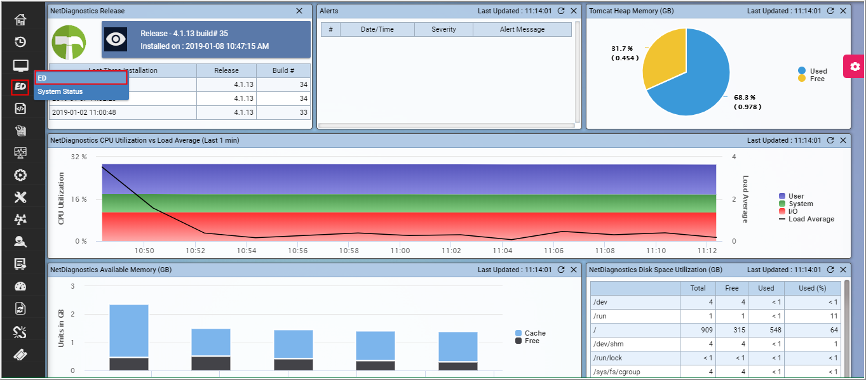
Task: Toggle Load Average line in legend
Action: tap(807, 219)
